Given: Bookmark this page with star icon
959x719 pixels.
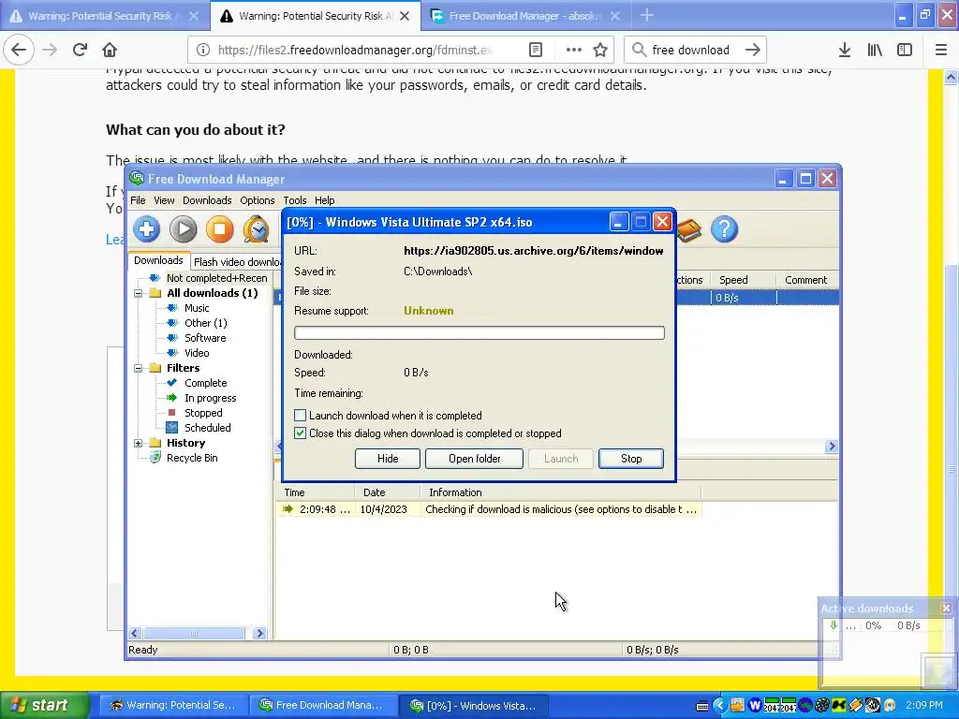Looking at the screenshot, I should click(600, 51).
